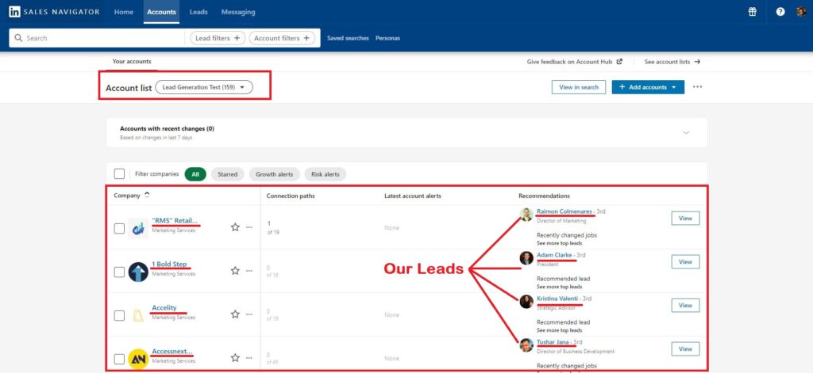Select the Your accounts tab

click(x=132, y=62)
